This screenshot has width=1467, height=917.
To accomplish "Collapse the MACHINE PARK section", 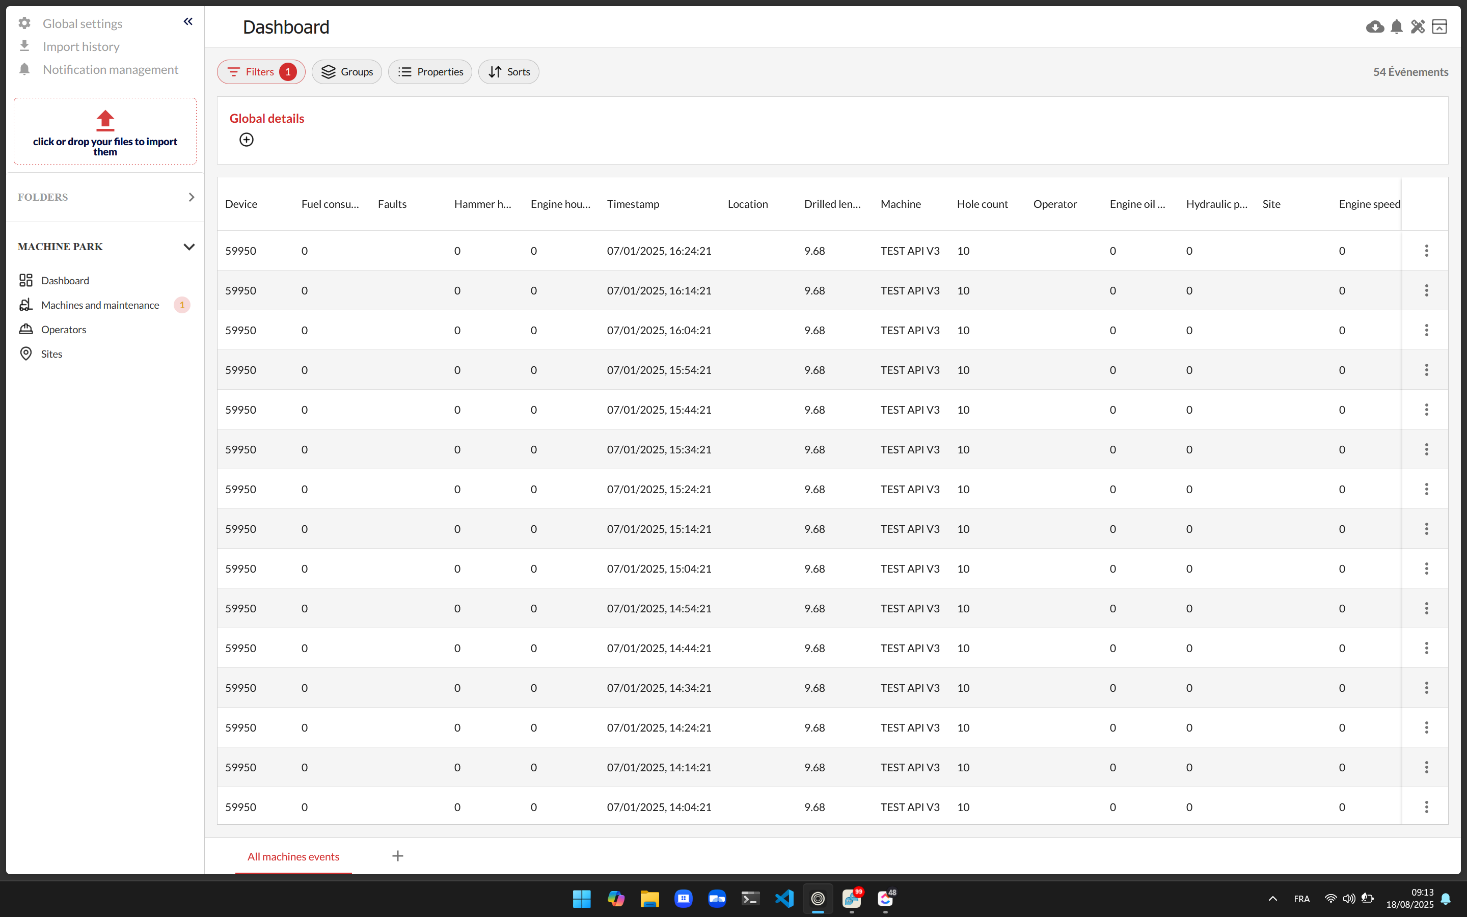I will coord(189,246).
